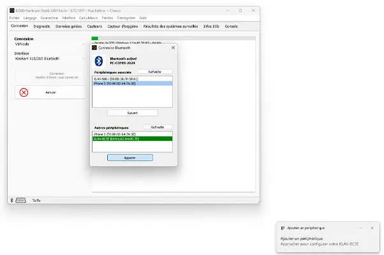The width and height of the screenshot is (384, 255).
Task: Close the main application window
Action: coord(253,11)
